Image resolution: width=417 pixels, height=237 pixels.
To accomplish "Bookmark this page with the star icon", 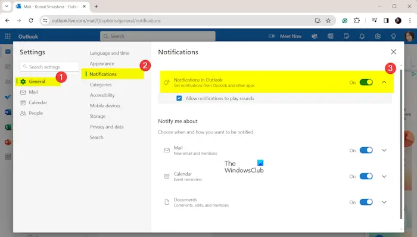I will point(328,20).
